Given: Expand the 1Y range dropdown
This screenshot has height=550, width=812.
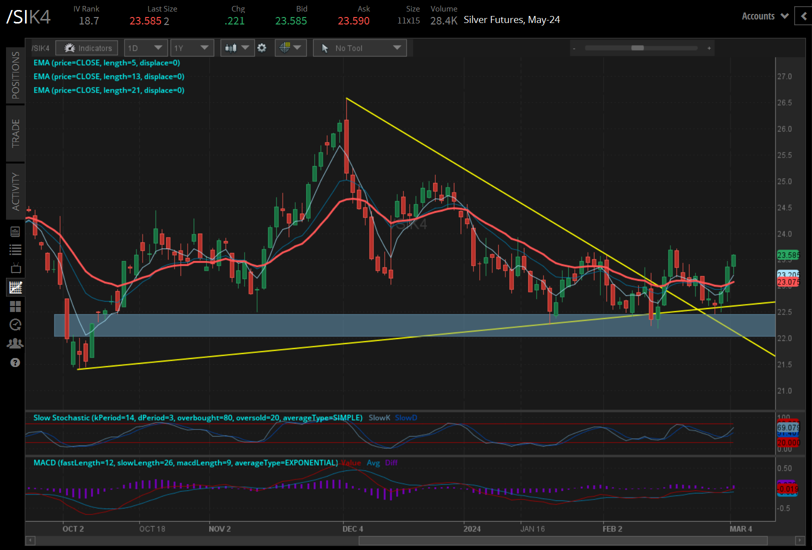Looking at the screenshot, I should 192,48.
